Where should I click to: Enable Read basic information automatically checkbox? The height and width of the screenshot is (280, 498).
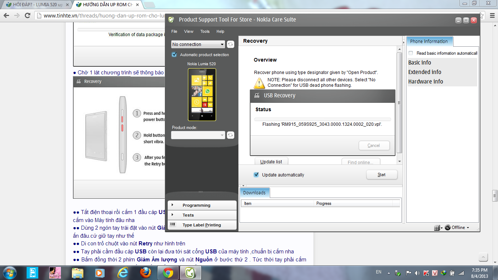point(411,53)
